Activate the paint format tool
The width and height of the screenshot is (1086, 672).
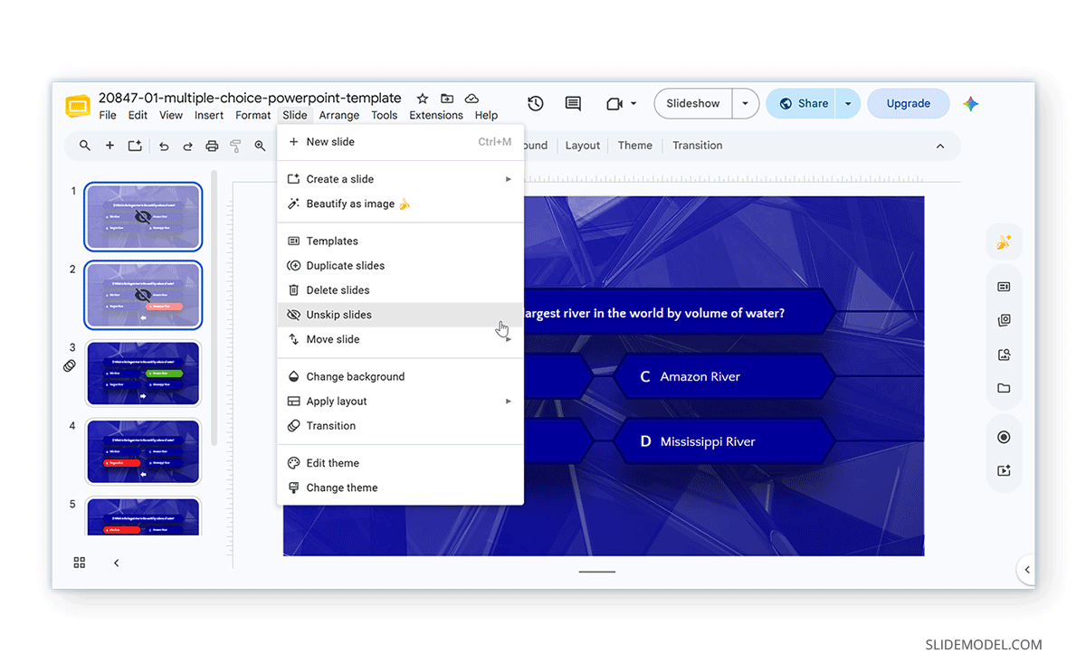pyautogui.click(x=235, y=146)
